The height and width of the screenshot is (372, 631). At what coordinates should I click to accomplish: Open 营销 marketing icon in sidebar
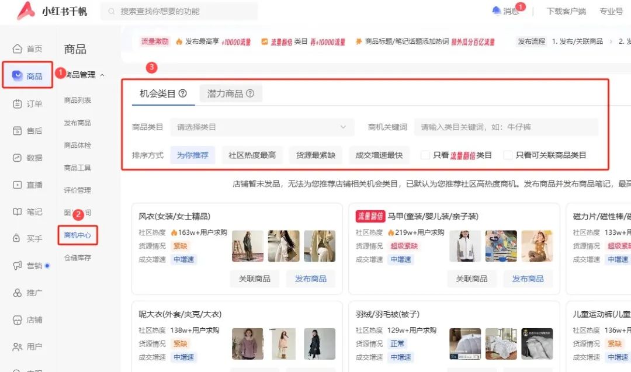tap(18, 266)
